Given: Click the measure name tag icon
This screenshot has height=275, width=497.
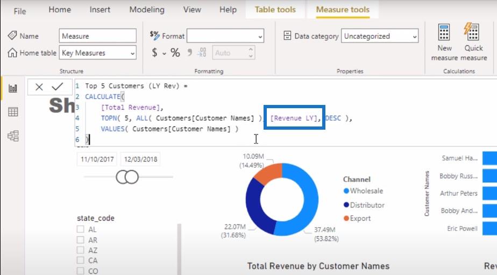Looking at the screenshot, I should pyautogui.click(x=12, y=36).
